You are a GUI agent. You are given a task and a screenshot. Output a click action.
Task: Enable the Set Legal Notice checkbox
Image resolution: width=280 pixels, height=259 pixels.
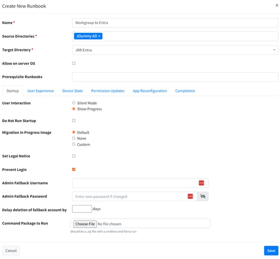(x=74, y=156)
